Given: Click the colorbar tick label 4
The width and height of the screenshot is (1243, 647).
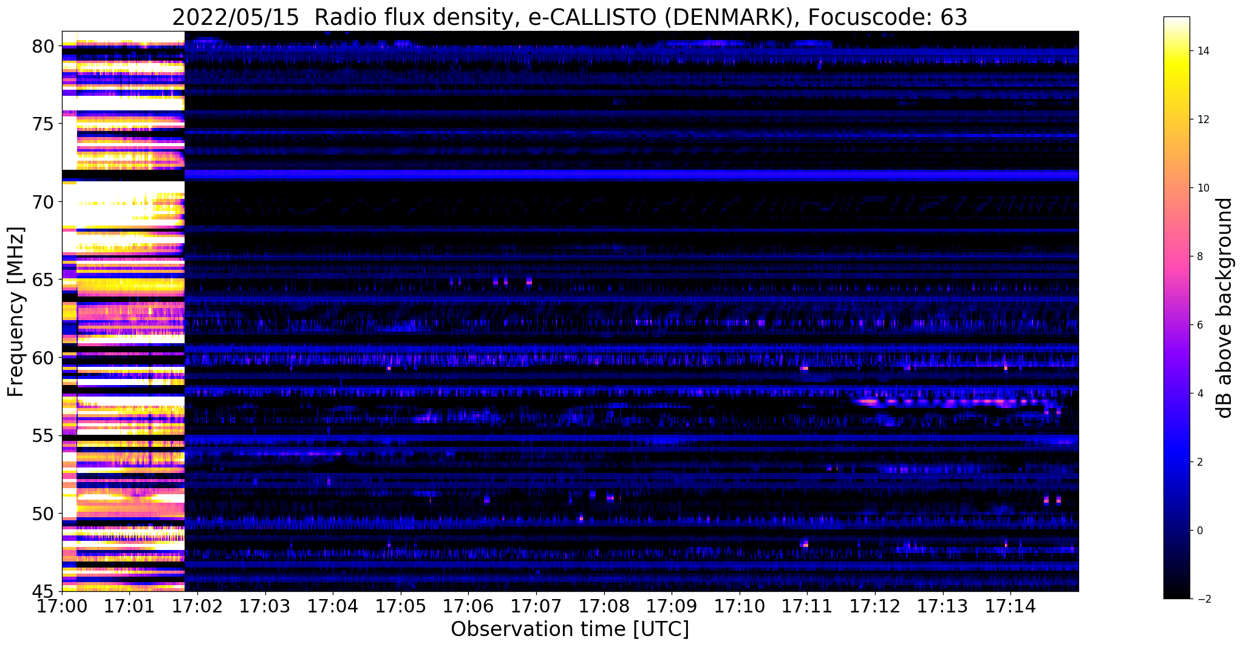Looking at the screenshot, I should pos(1199,394).
